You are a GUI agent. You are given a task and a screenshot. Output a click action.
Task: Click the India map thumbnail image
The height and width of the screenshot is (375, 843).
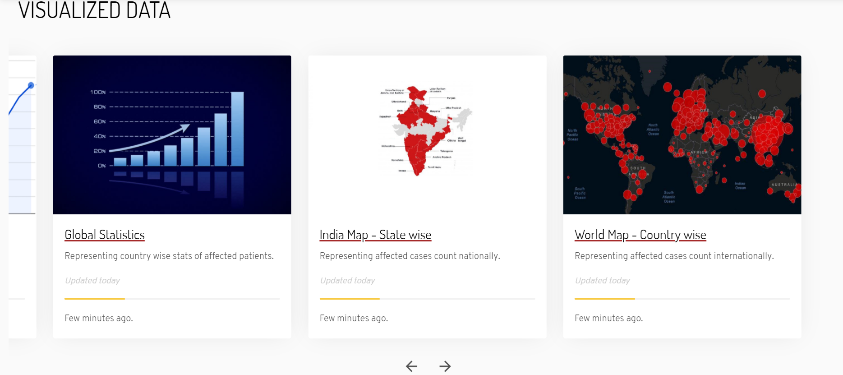coord(427,135)
